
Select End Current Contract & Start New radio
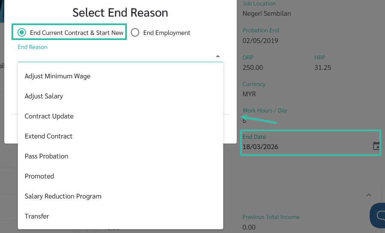22,33
